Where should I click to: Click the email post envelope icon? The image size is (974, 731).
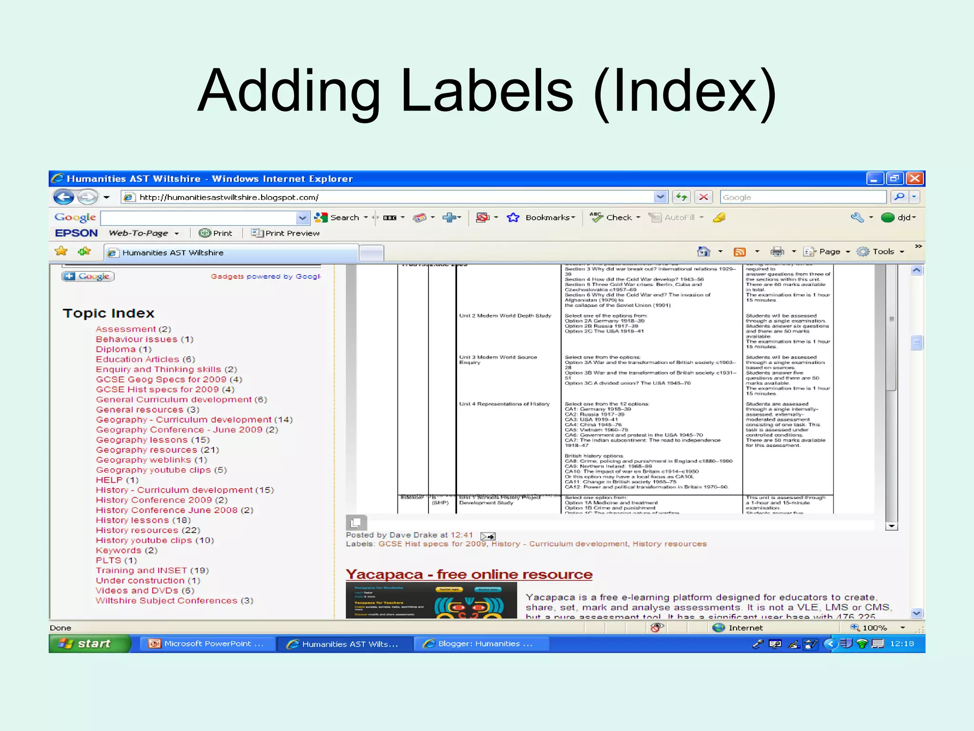[488, 536]
